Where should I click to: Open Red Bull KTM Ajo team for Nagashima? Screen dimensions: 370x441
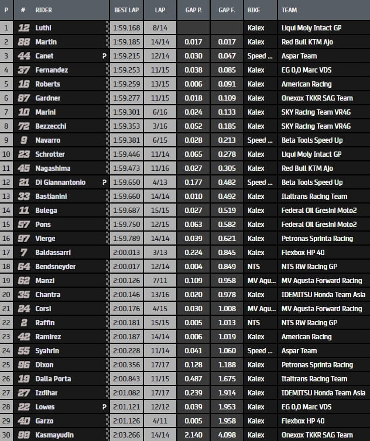pyautogui.click(x=311, y=168)
